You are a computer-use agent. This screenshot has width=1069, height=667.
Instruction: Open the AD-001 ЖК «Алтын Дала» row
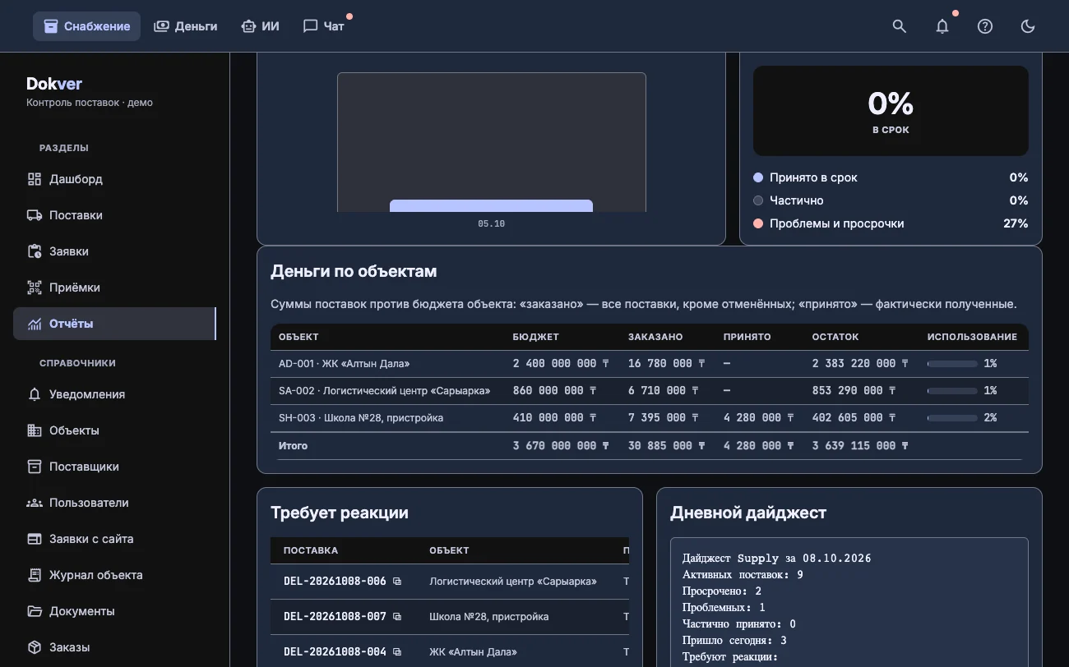[x=650, y=363]
